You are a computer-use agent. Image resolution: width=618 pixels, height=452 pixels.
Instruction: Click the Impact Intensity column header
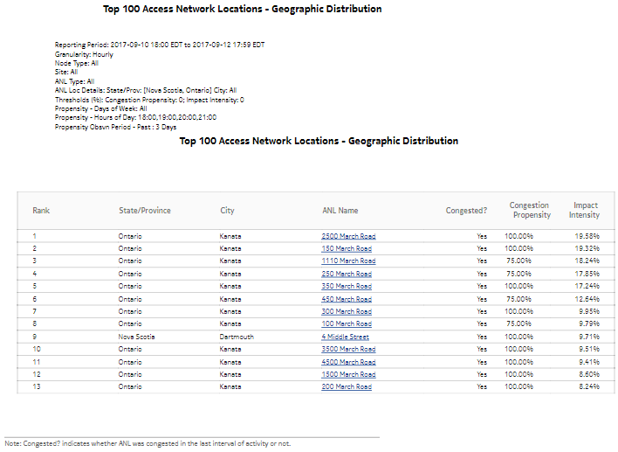(584, 210)
